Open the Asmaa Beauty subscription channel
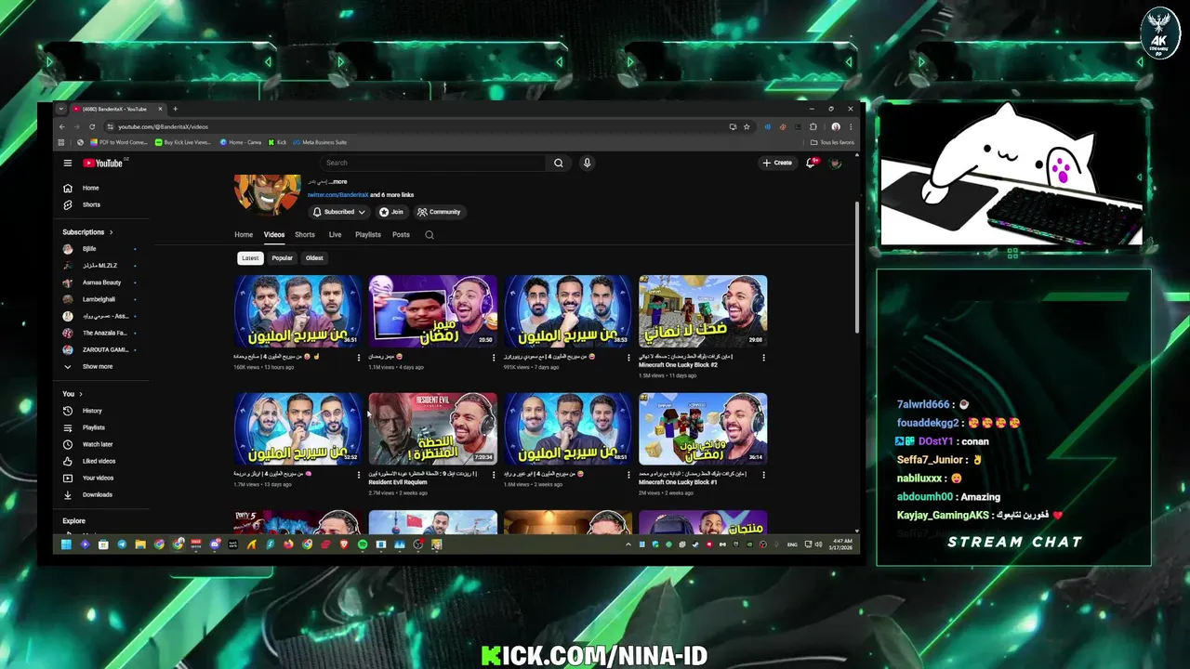The width and height of the screenshot is (1190, 669). (x=100, y=282)
